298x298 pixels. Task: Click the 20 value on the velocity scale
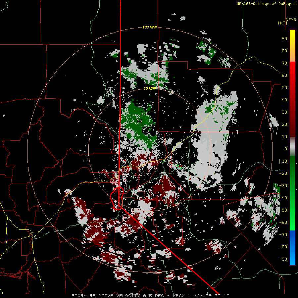[x=284, y=124]
